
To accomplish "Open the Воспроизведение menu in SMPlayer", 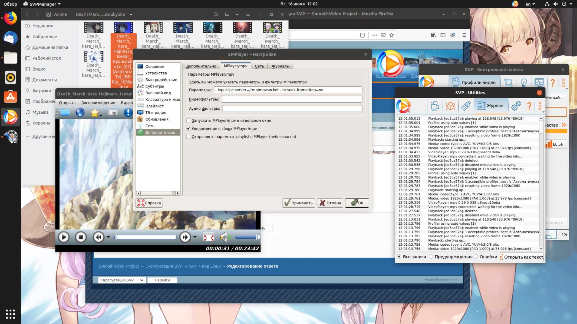I will point(98,103).
